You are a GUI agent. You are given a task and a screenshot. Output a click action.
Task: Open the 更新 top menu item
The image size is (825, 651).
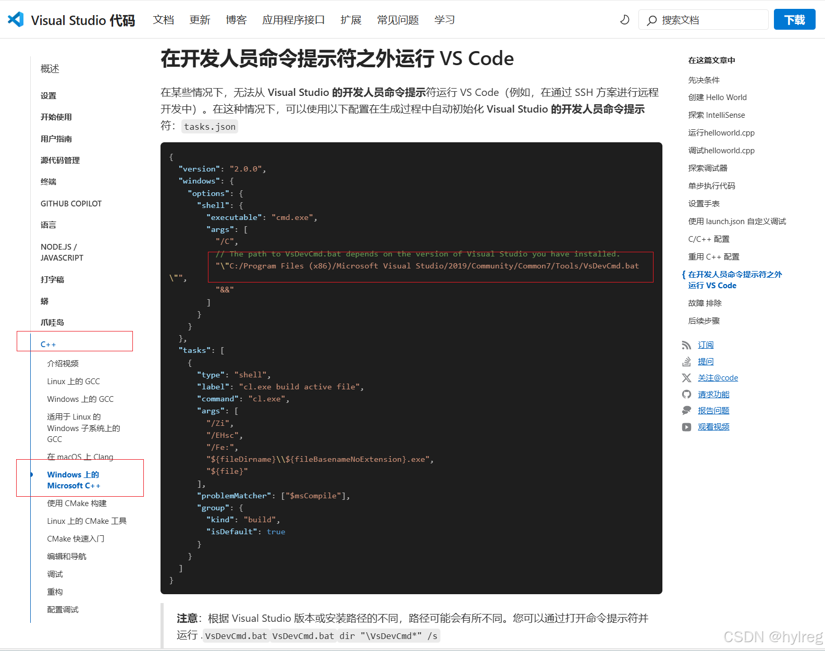click(200, 20)
